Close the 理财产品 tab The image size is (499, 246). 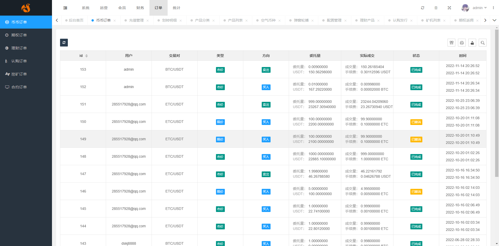coord(379,21)
